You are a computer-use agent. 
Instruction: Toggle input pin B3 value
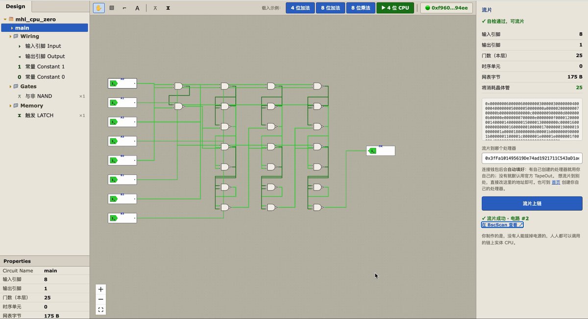tap(113, 218)
